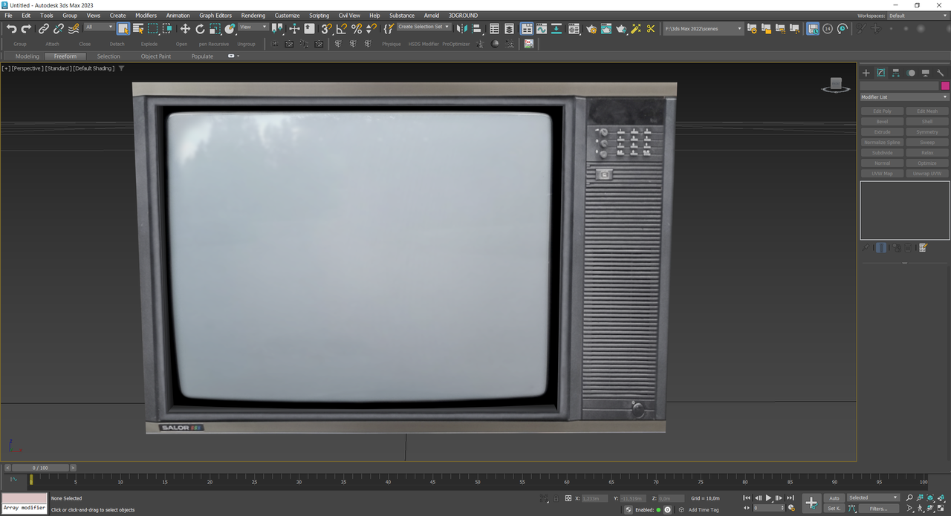
Task: Open the Create panel plus tab
Action: click(x=866, y=73)
